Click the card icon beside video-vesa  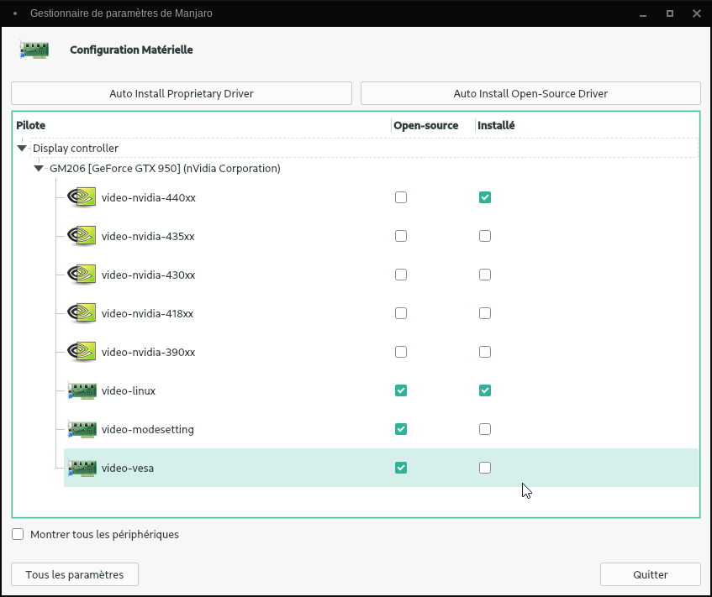[x=82, y=468]
